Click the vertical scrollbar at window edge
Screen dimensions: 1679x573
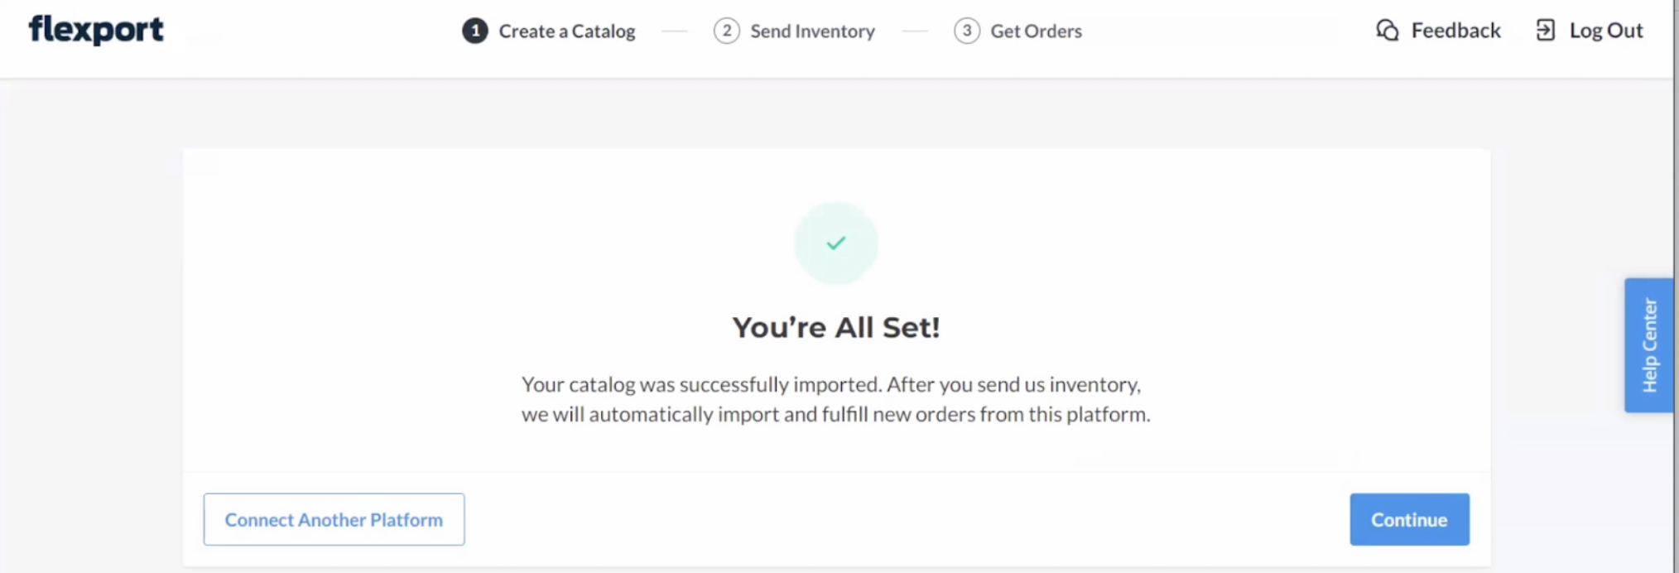pyautogui.click(x=1677, y=286)
